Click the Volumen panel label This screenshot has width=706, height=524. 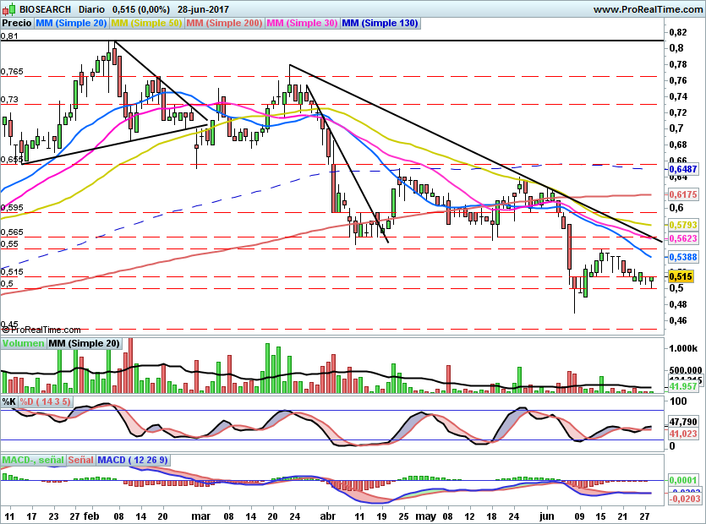point(23,343)
